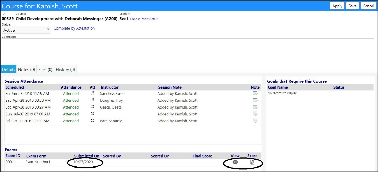Toggle attendance icon for Jan-26 2018 session

click(92, 93)
